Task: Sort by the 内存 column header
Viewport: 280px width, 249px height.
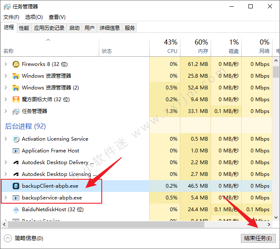Action: 195,47
